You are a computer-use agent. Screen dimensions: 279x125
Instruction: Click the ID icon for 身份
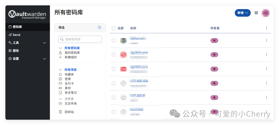click(60, 88)
